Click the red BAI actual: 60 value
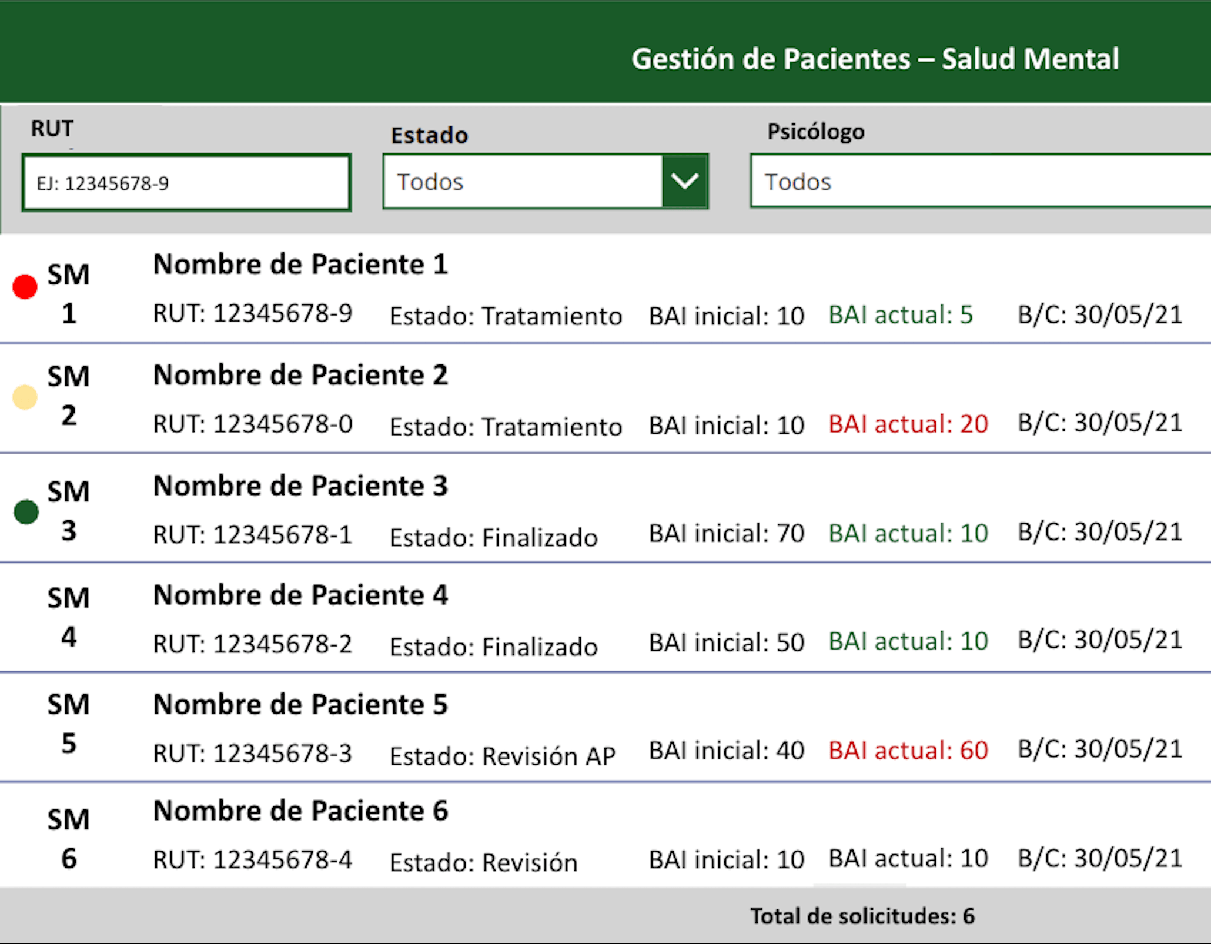This screenshot has width=1211, height=944. 908,750
